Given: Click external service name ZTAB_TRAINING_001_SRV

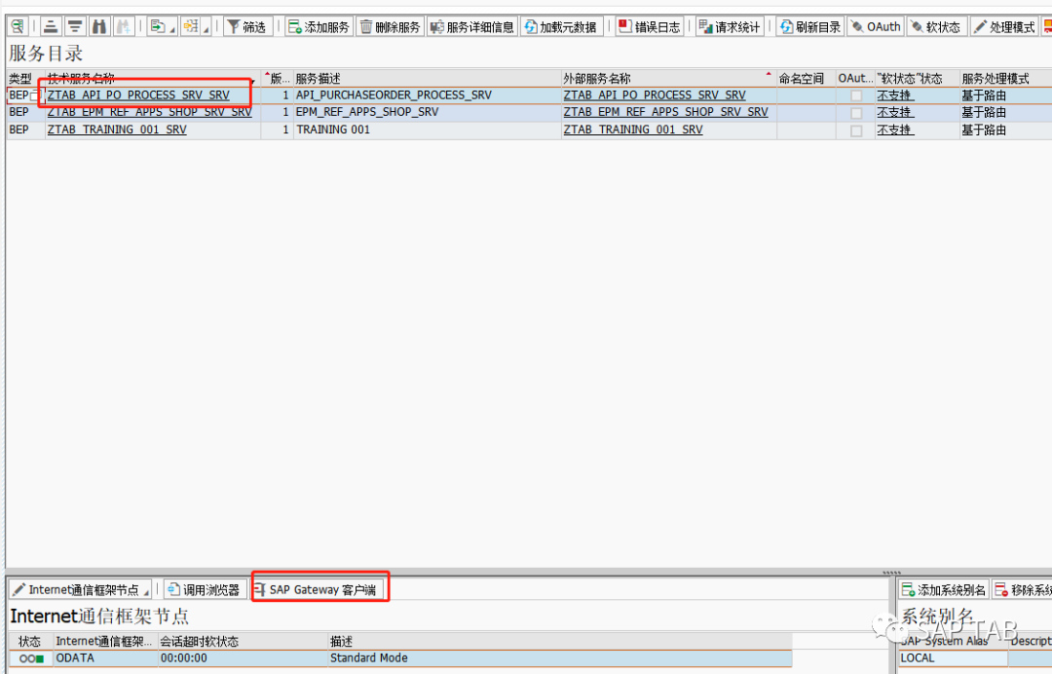Looking at the screenshot, I should [633, 130].
